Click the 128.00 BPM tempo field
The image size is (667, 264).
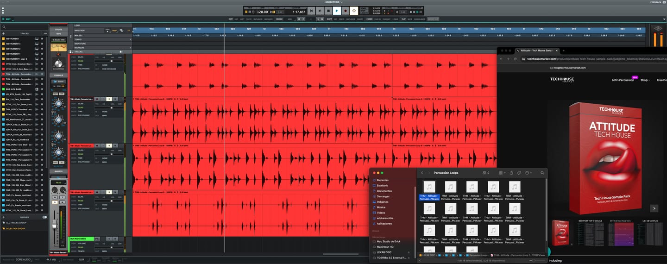point(262,12)
